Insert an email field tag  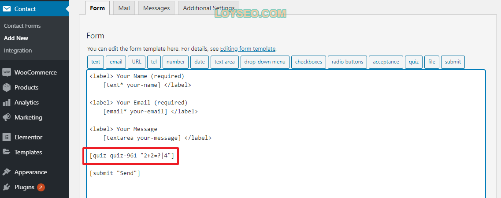coord(116,62)
